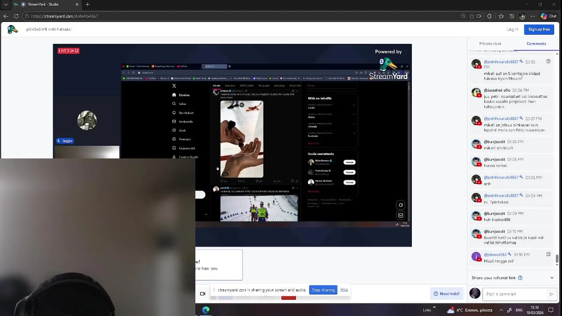This screenshot has width=562, height=316.
Task: Open Kirjanmerkit in shared X sidebar
Action: 184,148
